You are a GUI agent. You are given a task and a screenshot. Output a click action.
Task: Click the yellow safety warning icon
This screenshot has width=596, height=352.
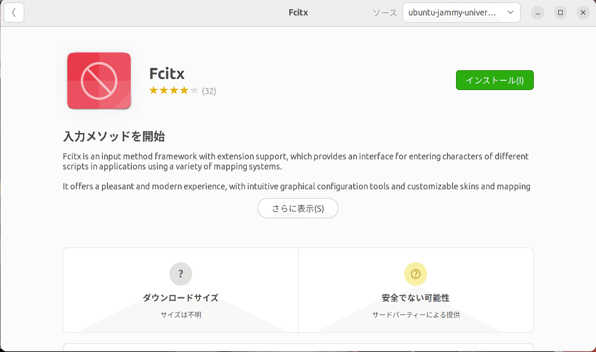coord(415,274)
